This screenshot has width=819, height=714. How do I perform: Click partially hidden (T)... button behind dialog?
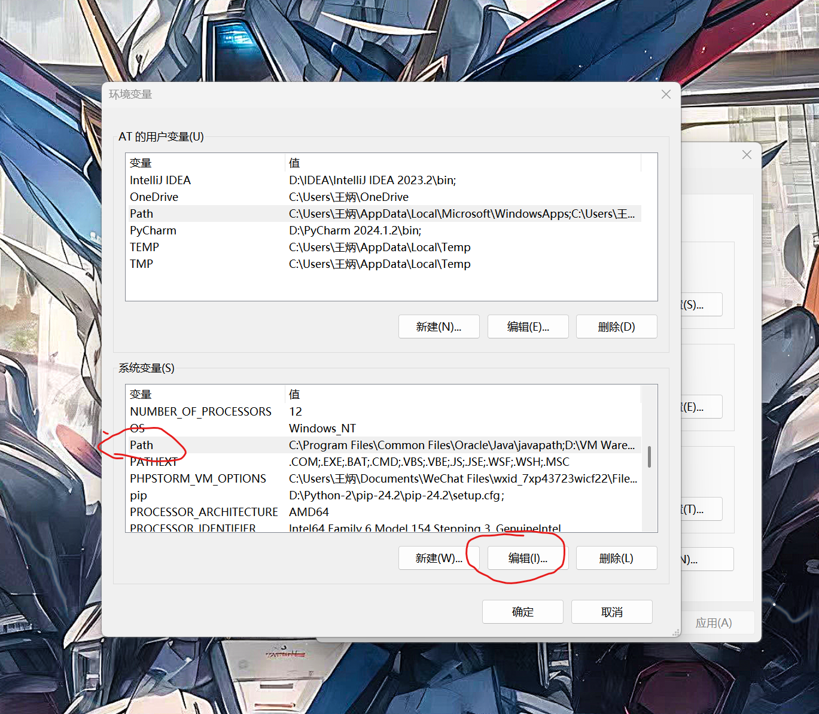pyautogui.click(x=702, y=509)
